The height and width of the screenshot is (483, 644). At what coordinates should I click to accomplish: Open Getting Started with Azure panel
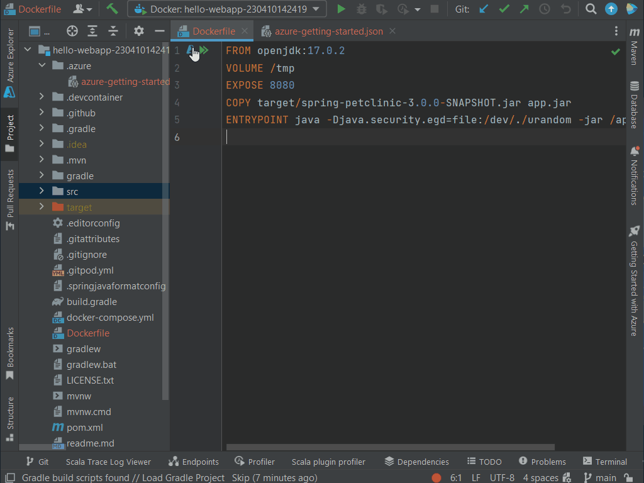635,281
